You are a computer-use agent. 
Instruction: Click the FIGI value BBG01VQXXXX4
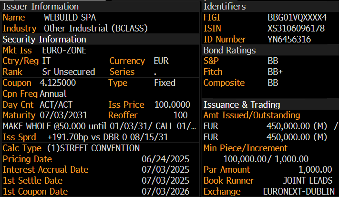297,18
